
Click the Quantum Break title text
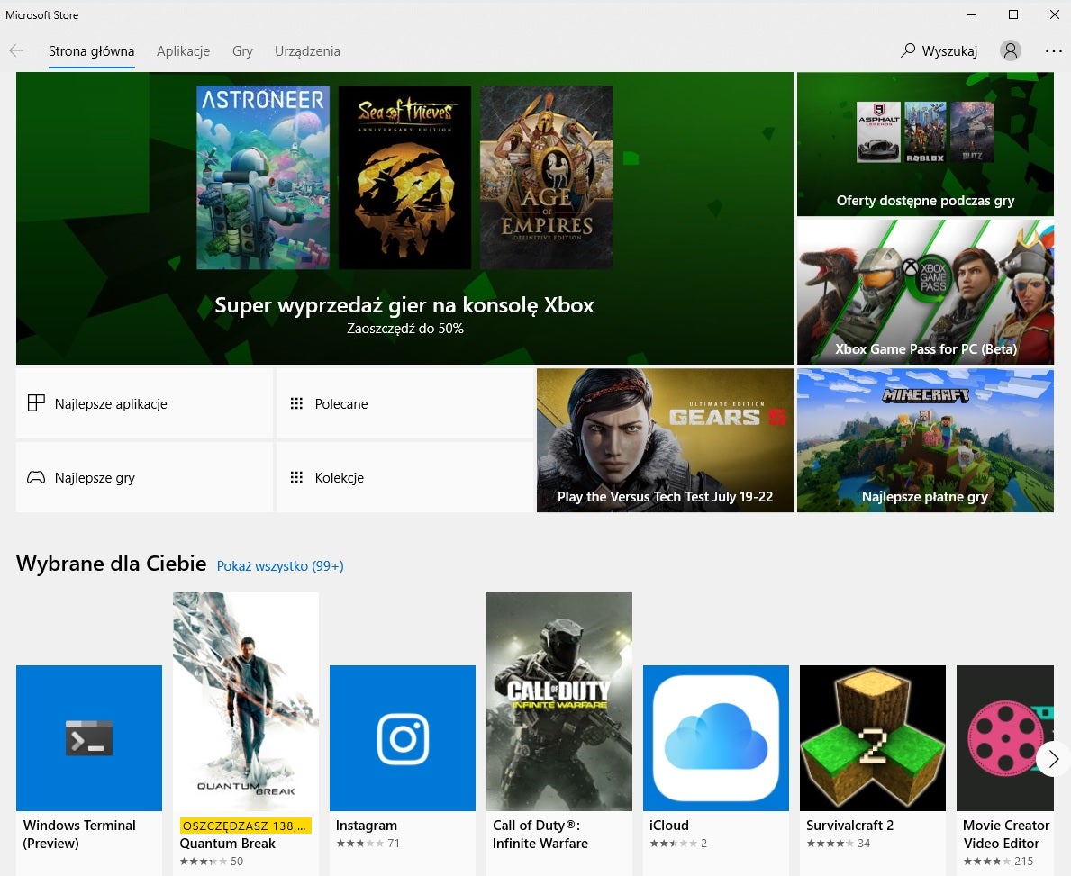coord(228,844)
